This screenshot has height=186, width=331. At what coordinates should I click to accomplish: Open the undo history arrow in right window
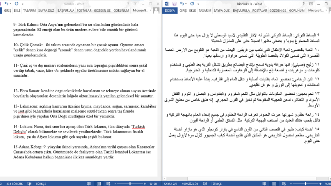(x=186, y=4)
